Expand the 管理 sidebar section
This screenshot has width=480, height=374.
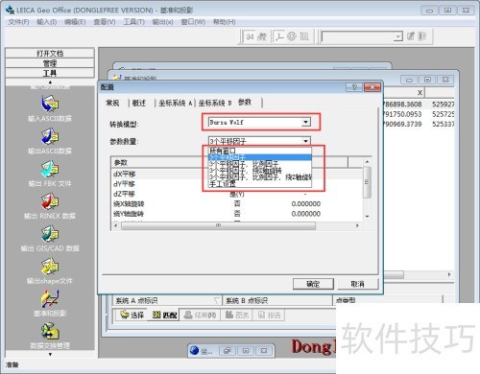(x=50, y=63)
